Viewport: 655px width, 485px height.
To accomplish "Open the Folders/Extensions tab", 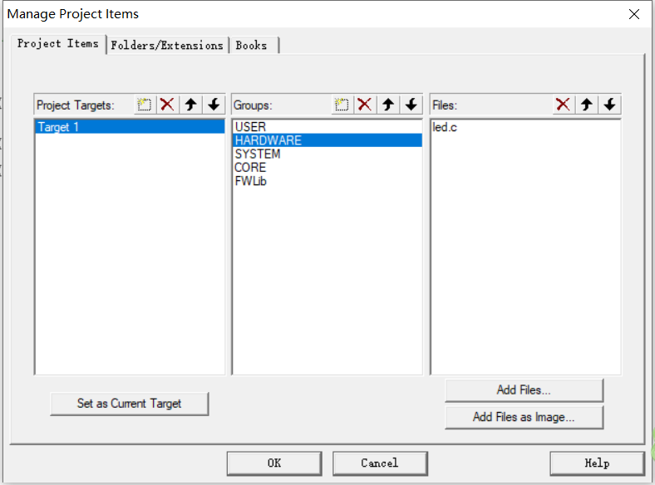I will coord(167,46).
